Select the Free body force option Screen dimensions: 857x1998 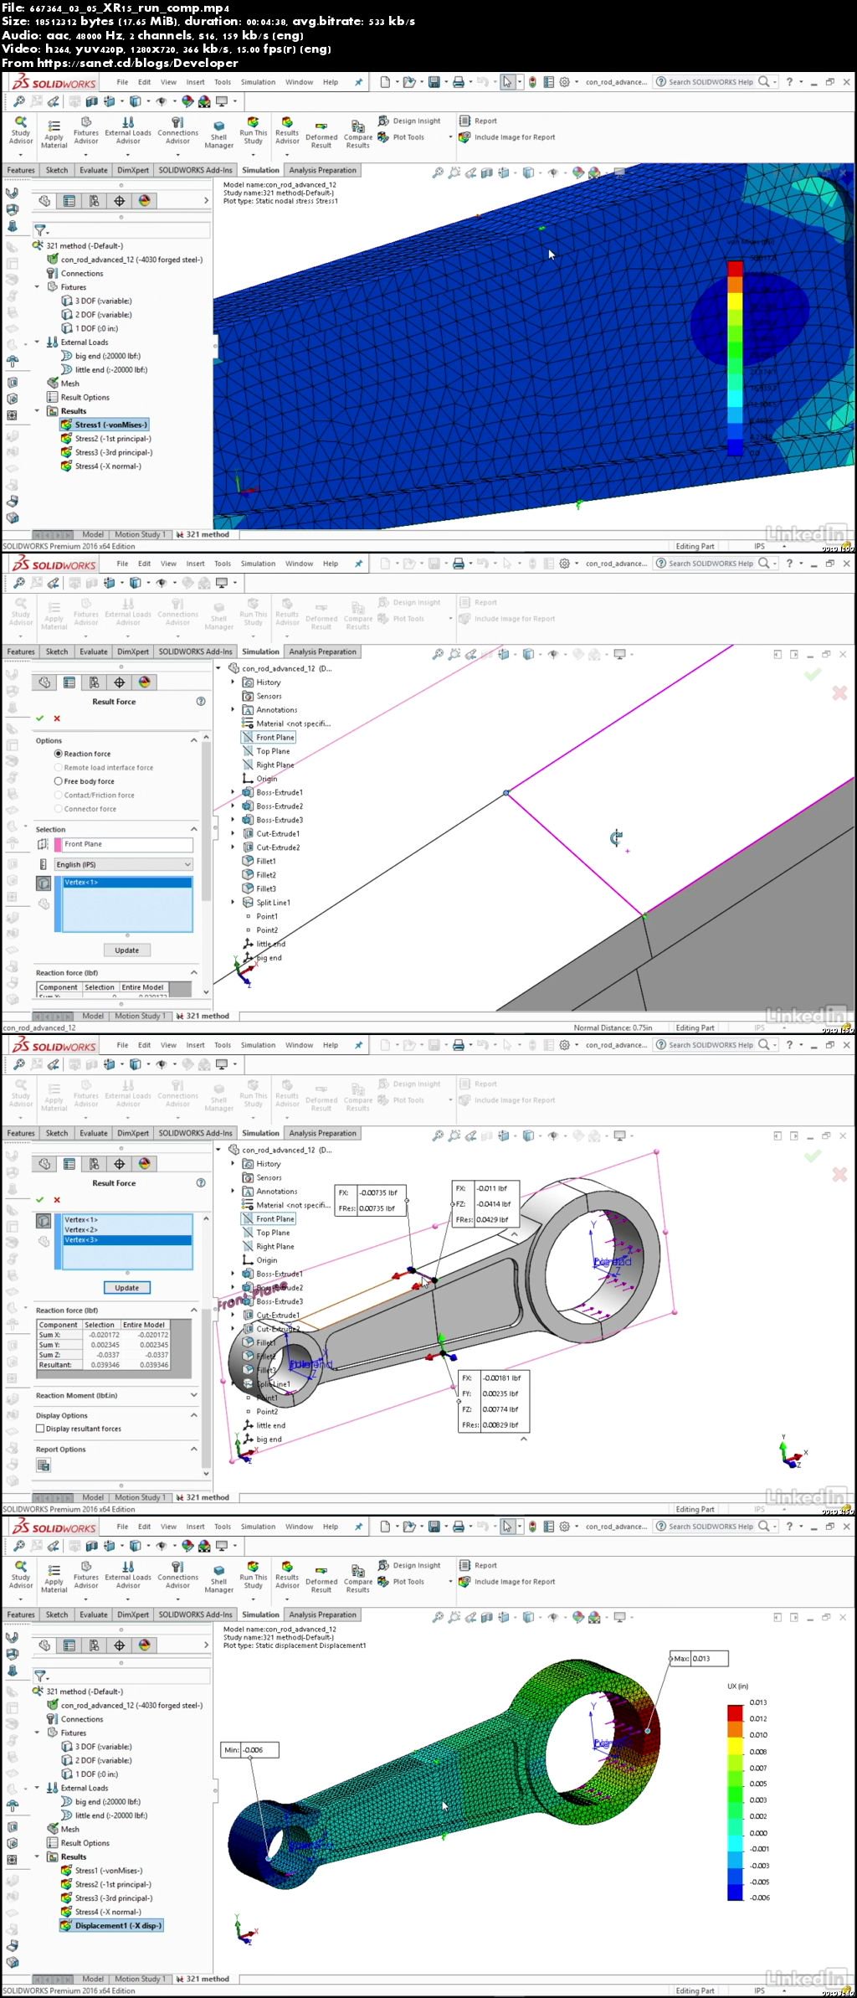point(59,781)
